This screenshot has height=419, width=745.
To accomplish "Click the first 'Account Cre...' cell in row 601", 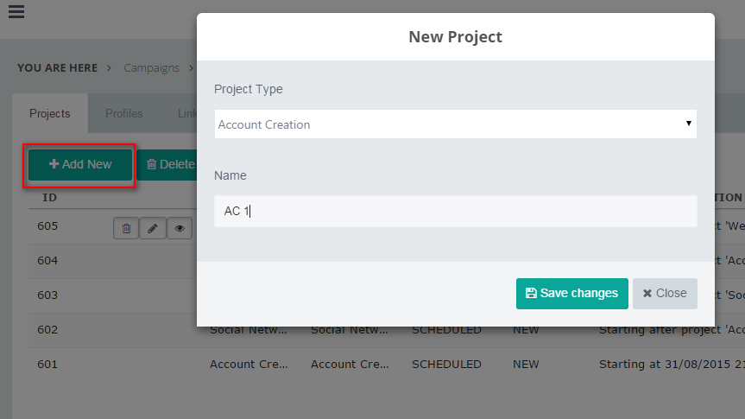I will point(249,365).
